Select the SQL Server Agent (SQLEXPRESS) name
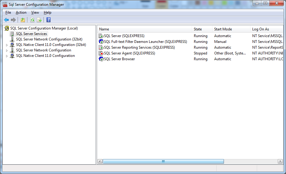286x174 pixels. (130, 53)
